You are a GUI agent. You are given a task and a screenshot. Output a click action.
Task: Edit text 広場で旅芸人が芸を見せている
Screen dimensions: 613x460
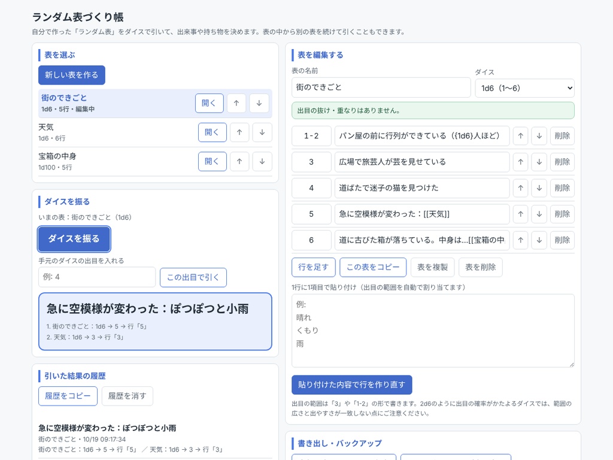(x=422, y=162)
